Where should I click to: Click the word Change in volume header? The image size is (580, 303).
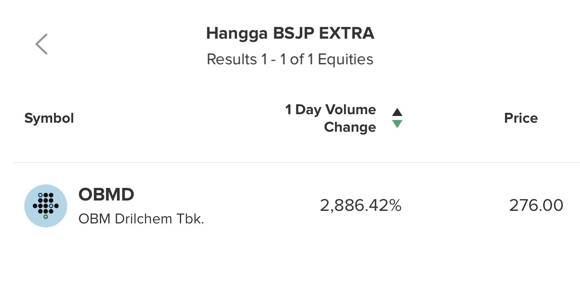tap(350, 127)
